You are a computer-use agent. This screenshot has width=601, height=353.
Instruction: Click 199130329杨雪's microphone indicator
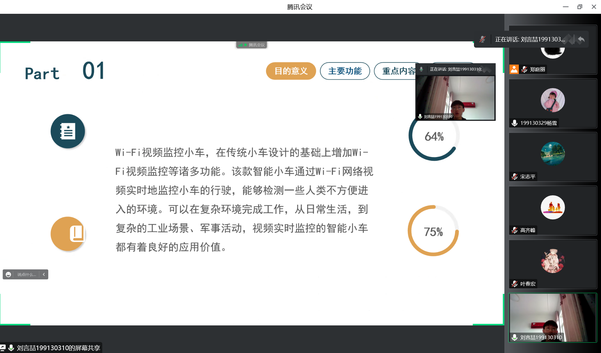coord(514,123)
